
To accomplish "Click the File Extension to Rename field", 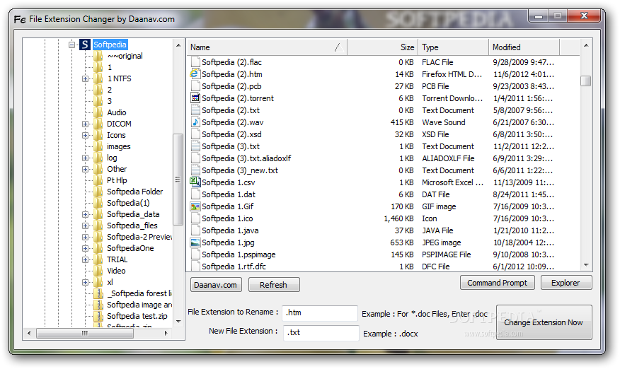I will click(x=320, y=312).
